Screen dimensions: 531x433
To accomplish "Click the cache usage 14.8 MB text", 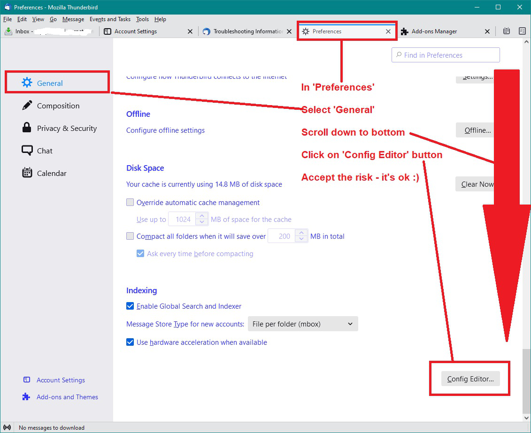I will (x=204, y=184).
